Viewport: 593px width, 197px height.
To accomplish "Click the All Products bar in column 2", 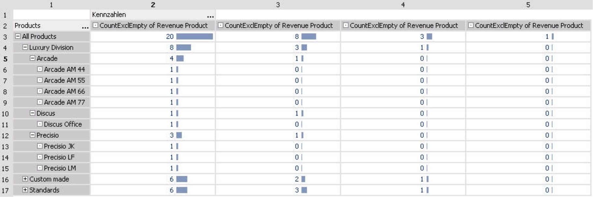I will click(194, 36).
